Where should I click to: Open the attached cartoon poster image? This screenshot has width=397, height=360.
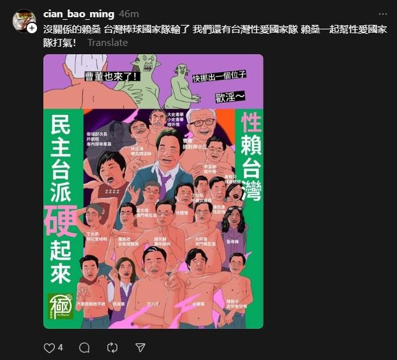click(153, 191)
